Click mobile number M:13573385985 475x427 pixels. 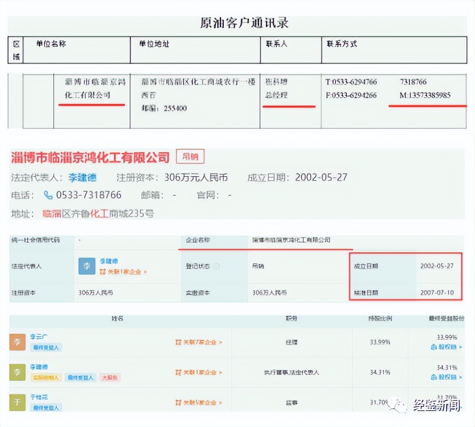(425, 95)
